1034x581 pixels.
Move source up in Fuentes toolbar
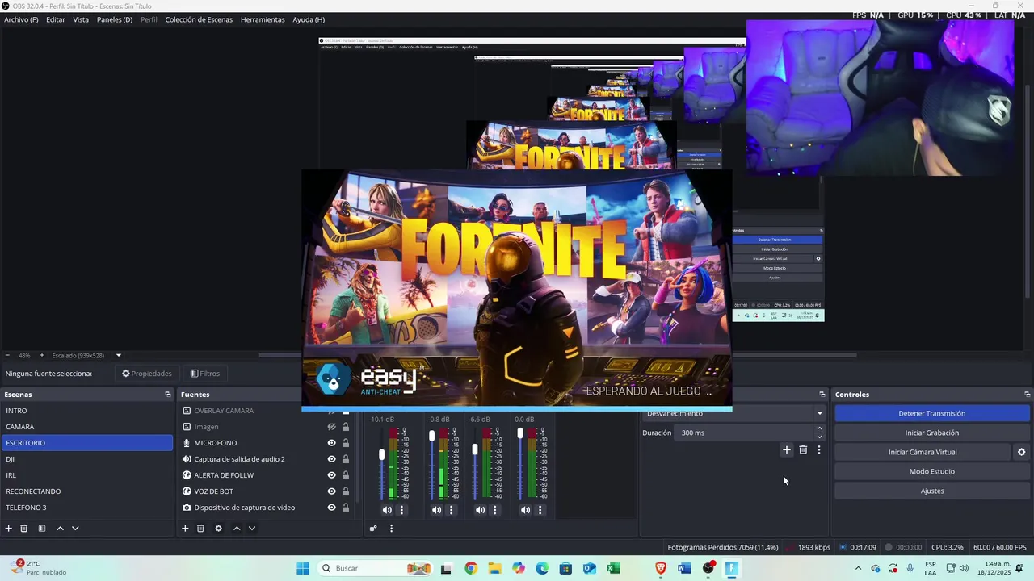[x=237, y=529]
